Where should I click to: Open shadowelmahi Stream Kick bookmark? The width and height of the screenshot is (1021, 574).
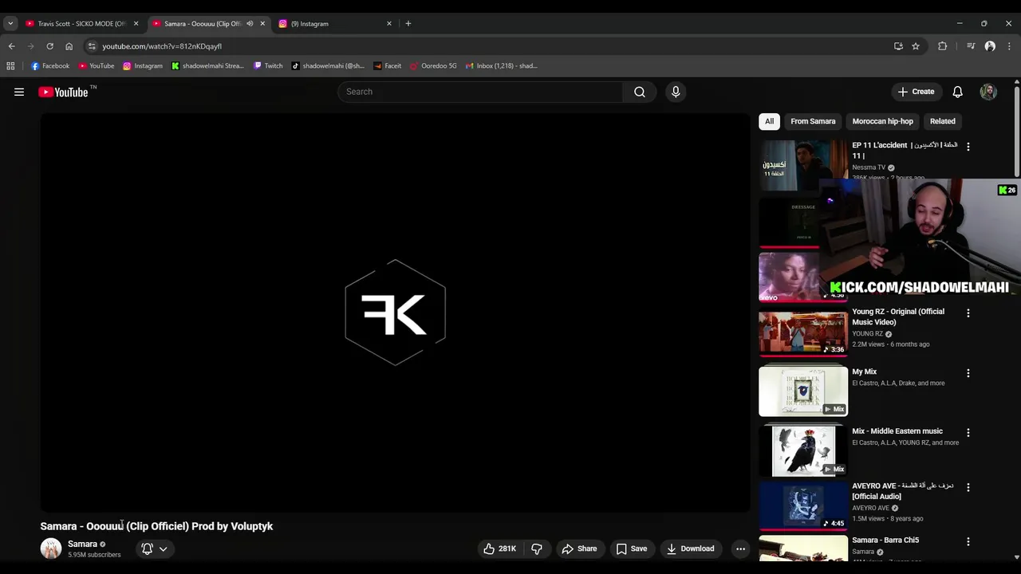207,66
